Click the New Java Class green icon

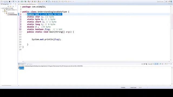(35, 1)
